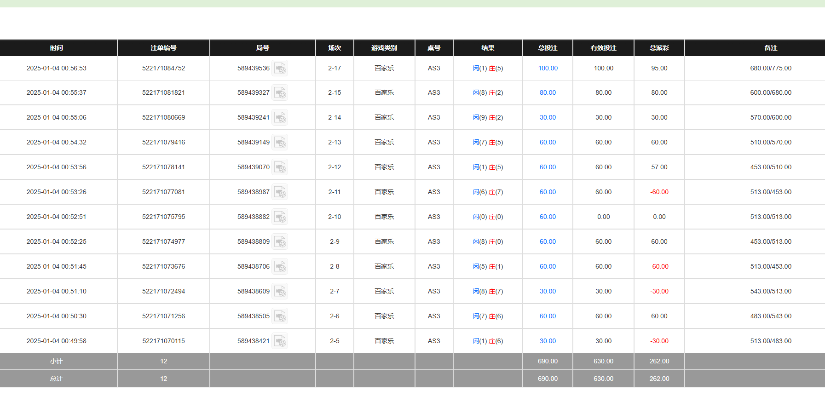825x402 pixels.
Task: Click the 总投注 column header
Action: 548,48
